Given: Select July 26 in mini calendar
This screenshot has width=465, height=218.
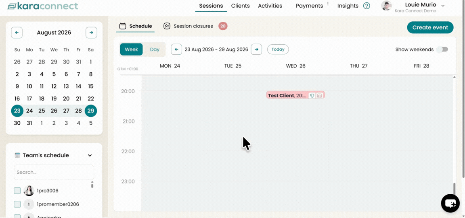Looking at the screenshot, I should point(17,62).
